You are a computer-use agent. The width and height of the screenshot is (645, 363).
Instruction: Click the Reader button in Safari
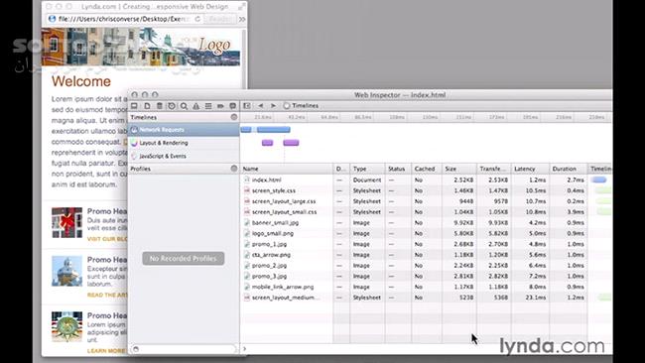(220, 19)
